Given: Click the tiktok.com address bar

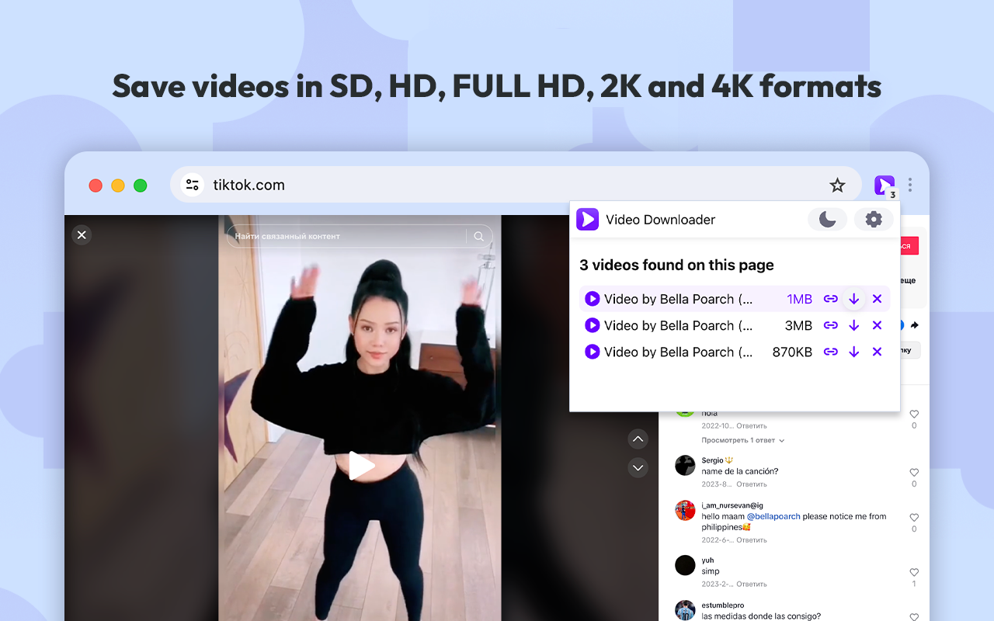Looking at the screenshot, I should (x=516, y=185).
